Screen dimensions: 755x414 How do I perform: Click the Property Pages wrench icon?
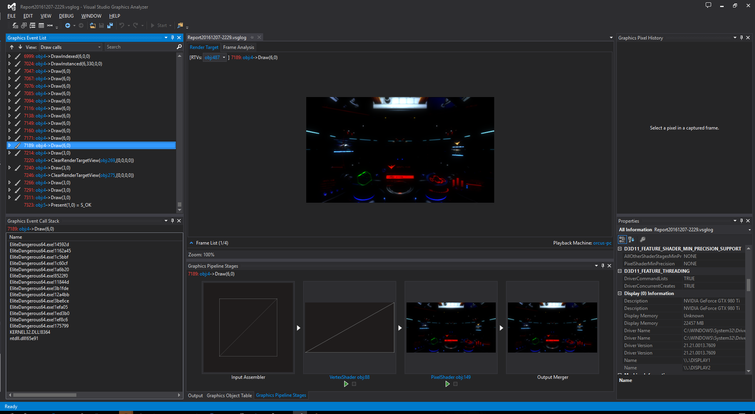(x=643, y=239)
